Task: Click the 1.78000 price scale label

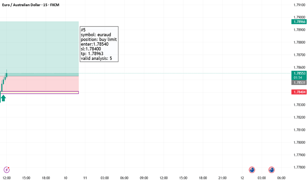Action: [299, 142]
